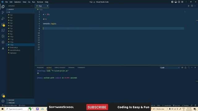Viewport: 198px width, 111px height.
Task: Open the editor More Actions ellipsis
Action: click(195, 6)
